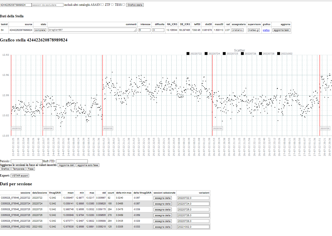Viewport: 332px width, 236px height.
Task: Open the grafico link in star table
Action: tap(266, 30)
